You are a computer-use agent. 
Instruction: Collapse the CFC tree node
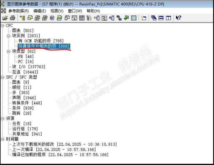2,26
